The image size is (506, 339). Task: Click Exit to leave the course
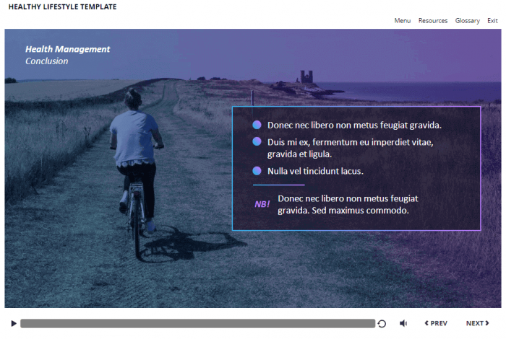[492, 21]
